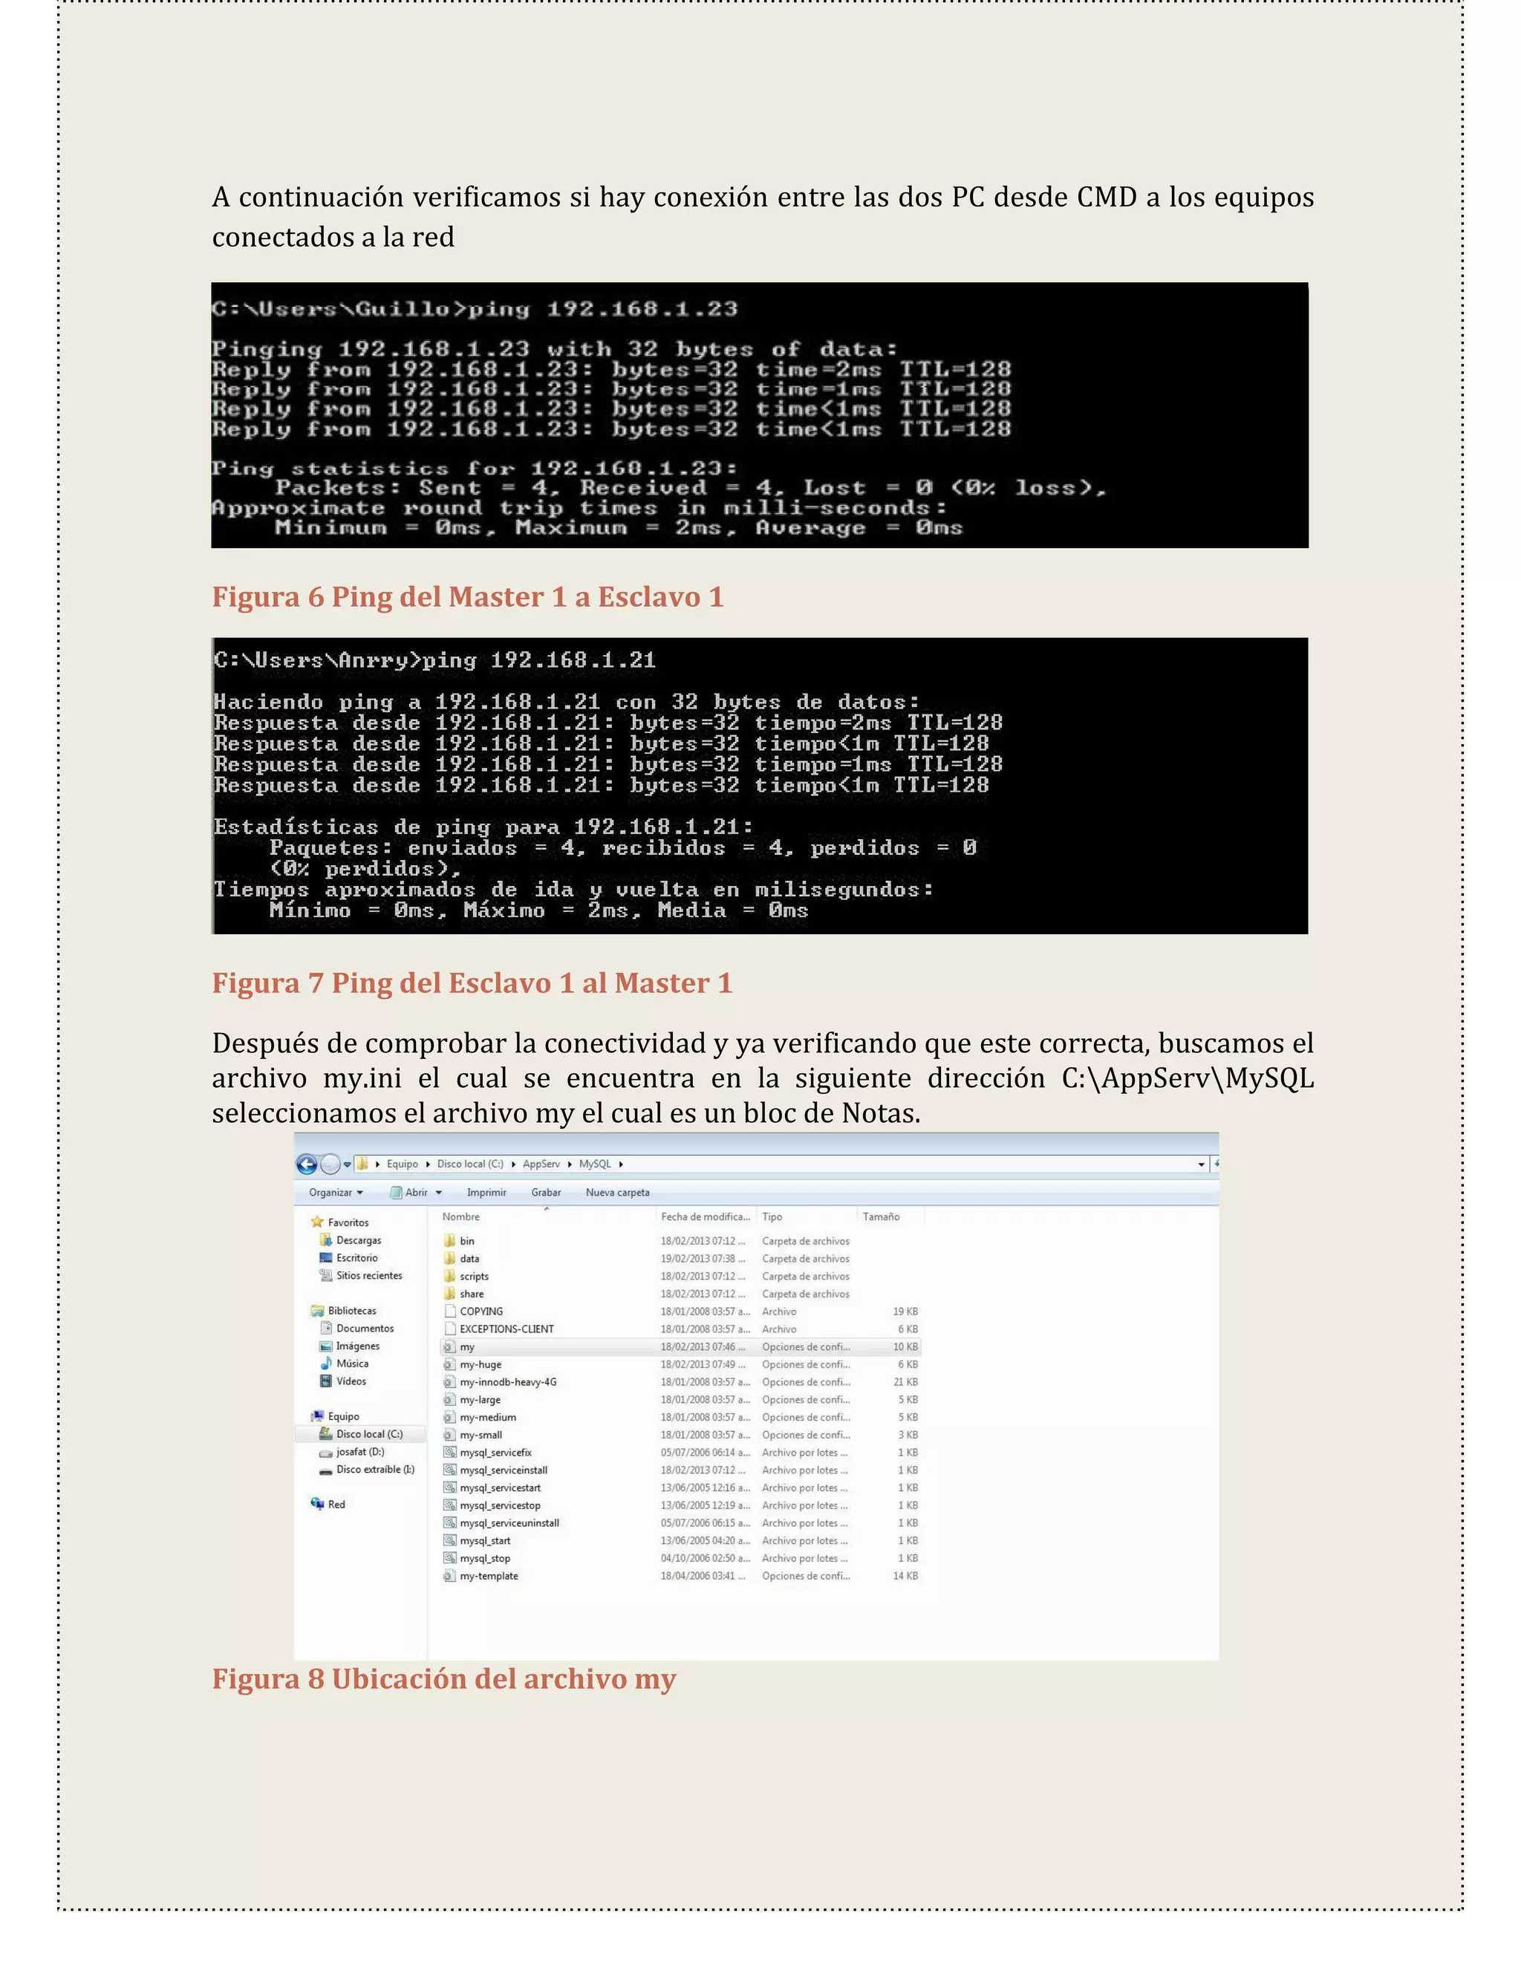
Task: Select the my-huge config file icon
Action: coord(449,1364)
